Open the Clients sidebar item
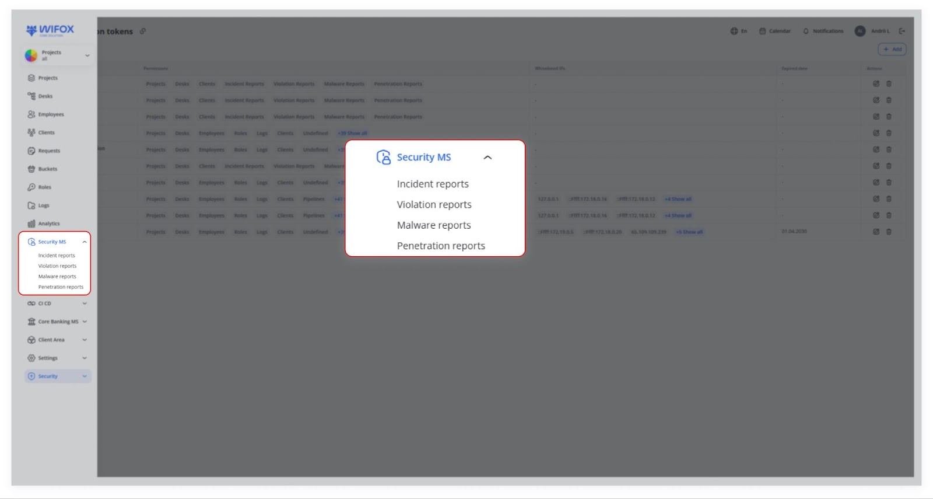 pos(41,132)
